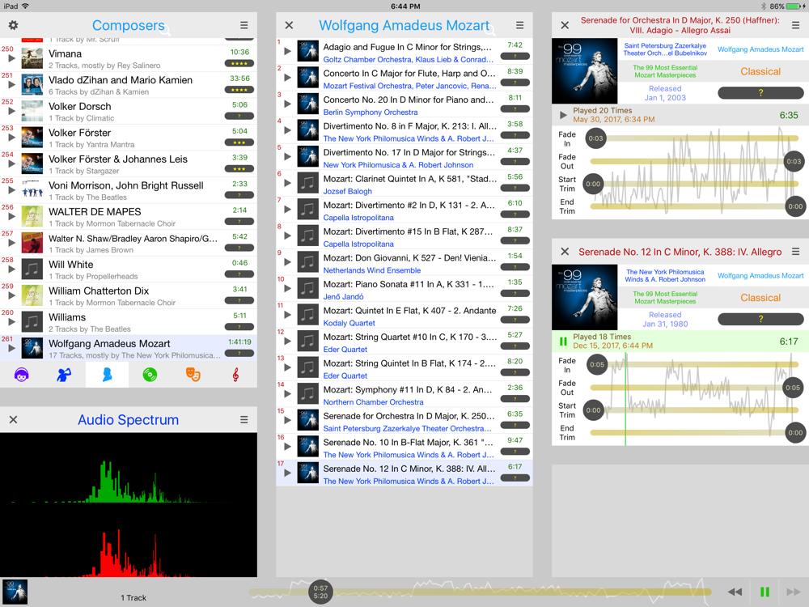Play Adagio and Fugue In C Minor track
Screen dimensions: 809x607
coord(287,51)
